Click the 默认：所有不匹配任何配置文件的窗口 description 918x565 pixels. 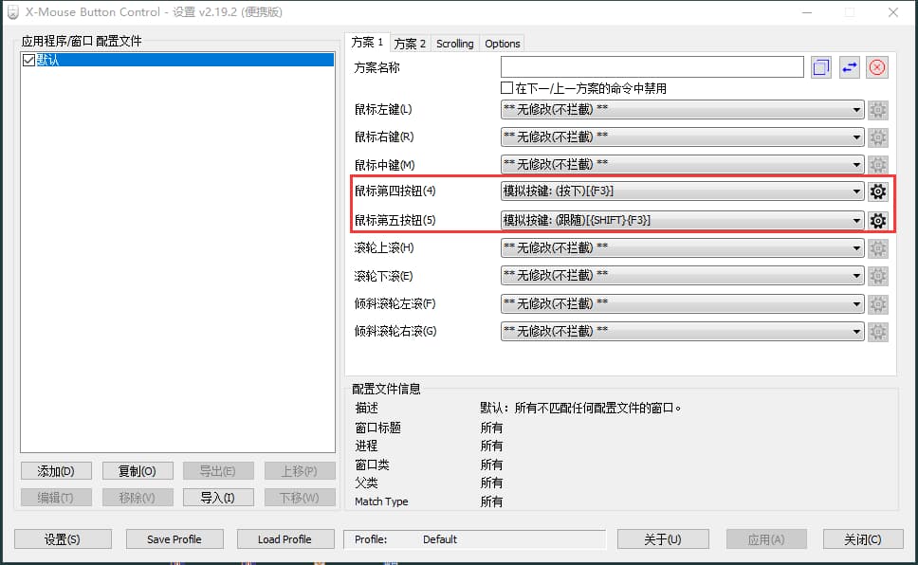[x=580, y=408]
